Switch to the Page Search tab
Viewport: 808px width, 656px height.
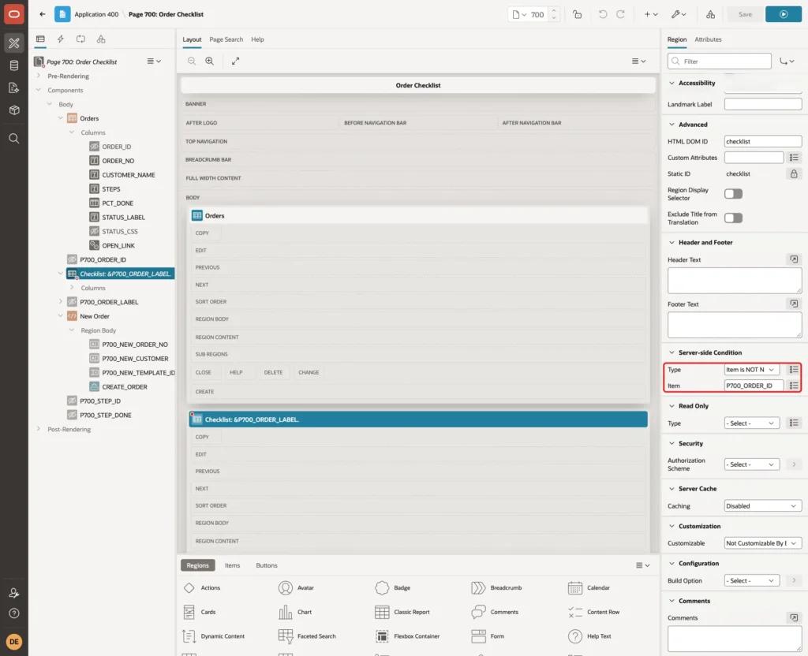(x=226, y=39)
